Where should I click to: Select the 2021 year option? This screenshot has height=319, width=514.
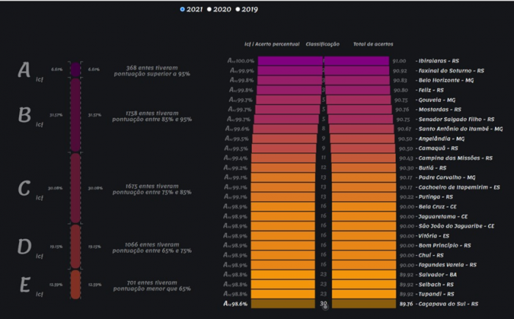[193, 9]
